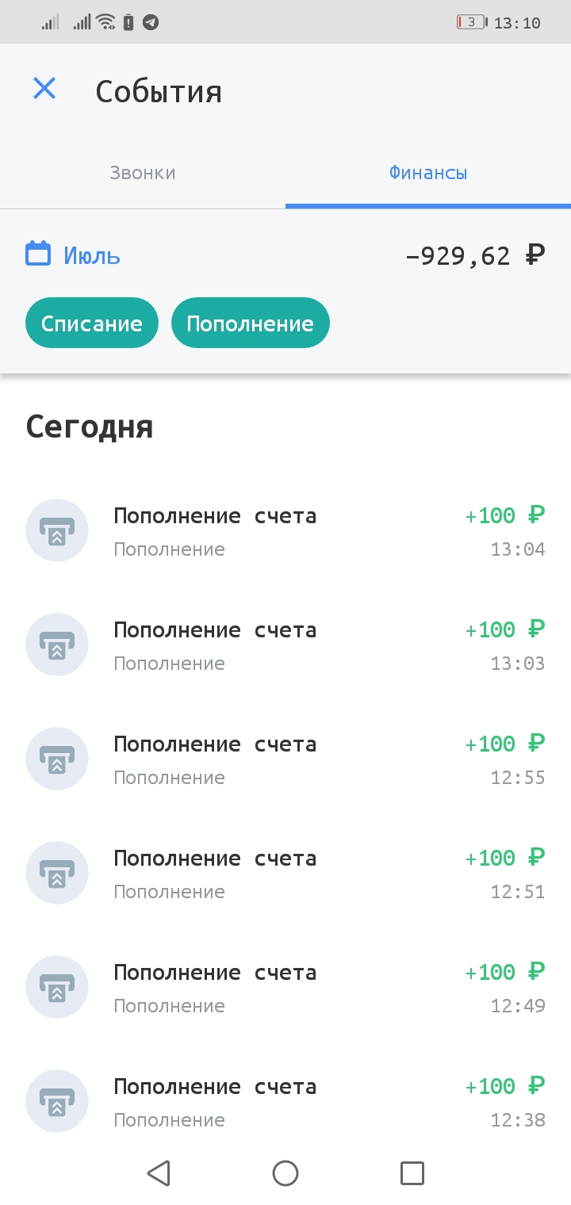Tap top-up icon for 12:38 transaction
Screen dimensions: 571x1205
click(57, 1101)
